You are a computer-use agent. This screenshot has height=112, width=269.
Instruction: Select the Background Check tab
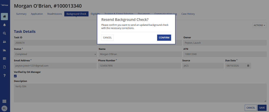(x=76, y=14)
